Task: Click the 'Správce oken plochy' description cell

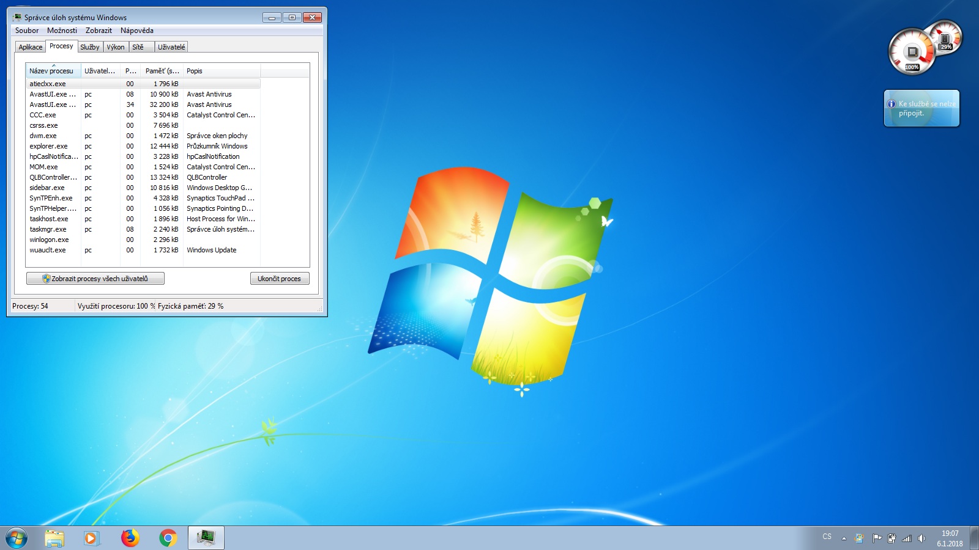Action: pyautogui.click(x=217, y=136)
